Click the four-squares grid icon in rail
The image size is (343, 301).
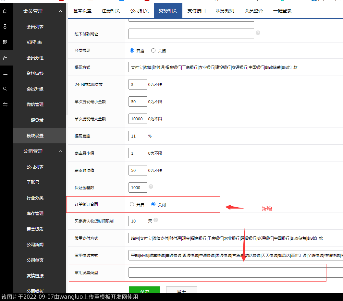[5, 42]
